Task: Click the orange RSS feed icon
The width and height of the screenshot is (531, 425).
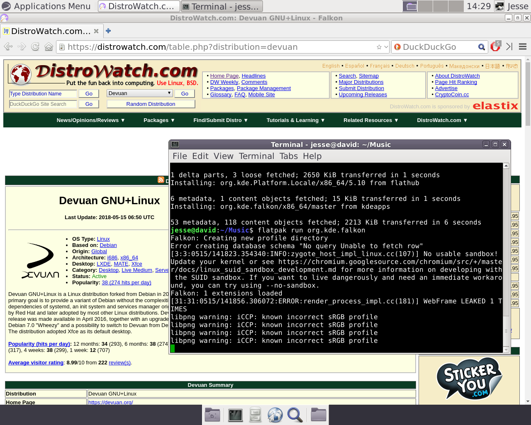Action: 161,180
